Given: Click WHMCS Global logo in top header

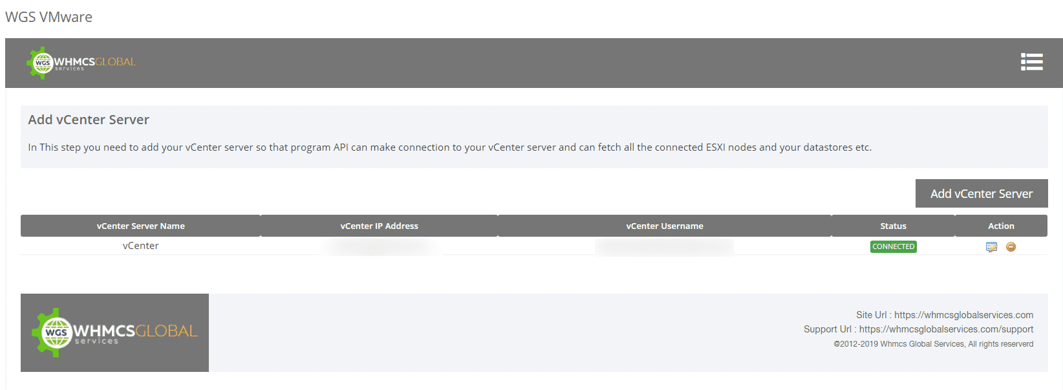Looking at the screenshot, I should pyautogui.click(x=81, y=63).
